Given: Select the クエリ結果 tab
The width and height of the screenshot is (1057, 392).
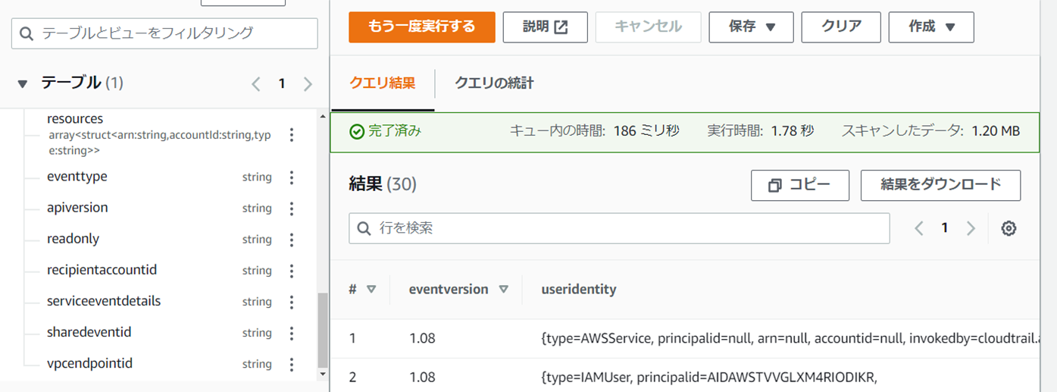Looking at the screenshot, I should tap(382, 83).
